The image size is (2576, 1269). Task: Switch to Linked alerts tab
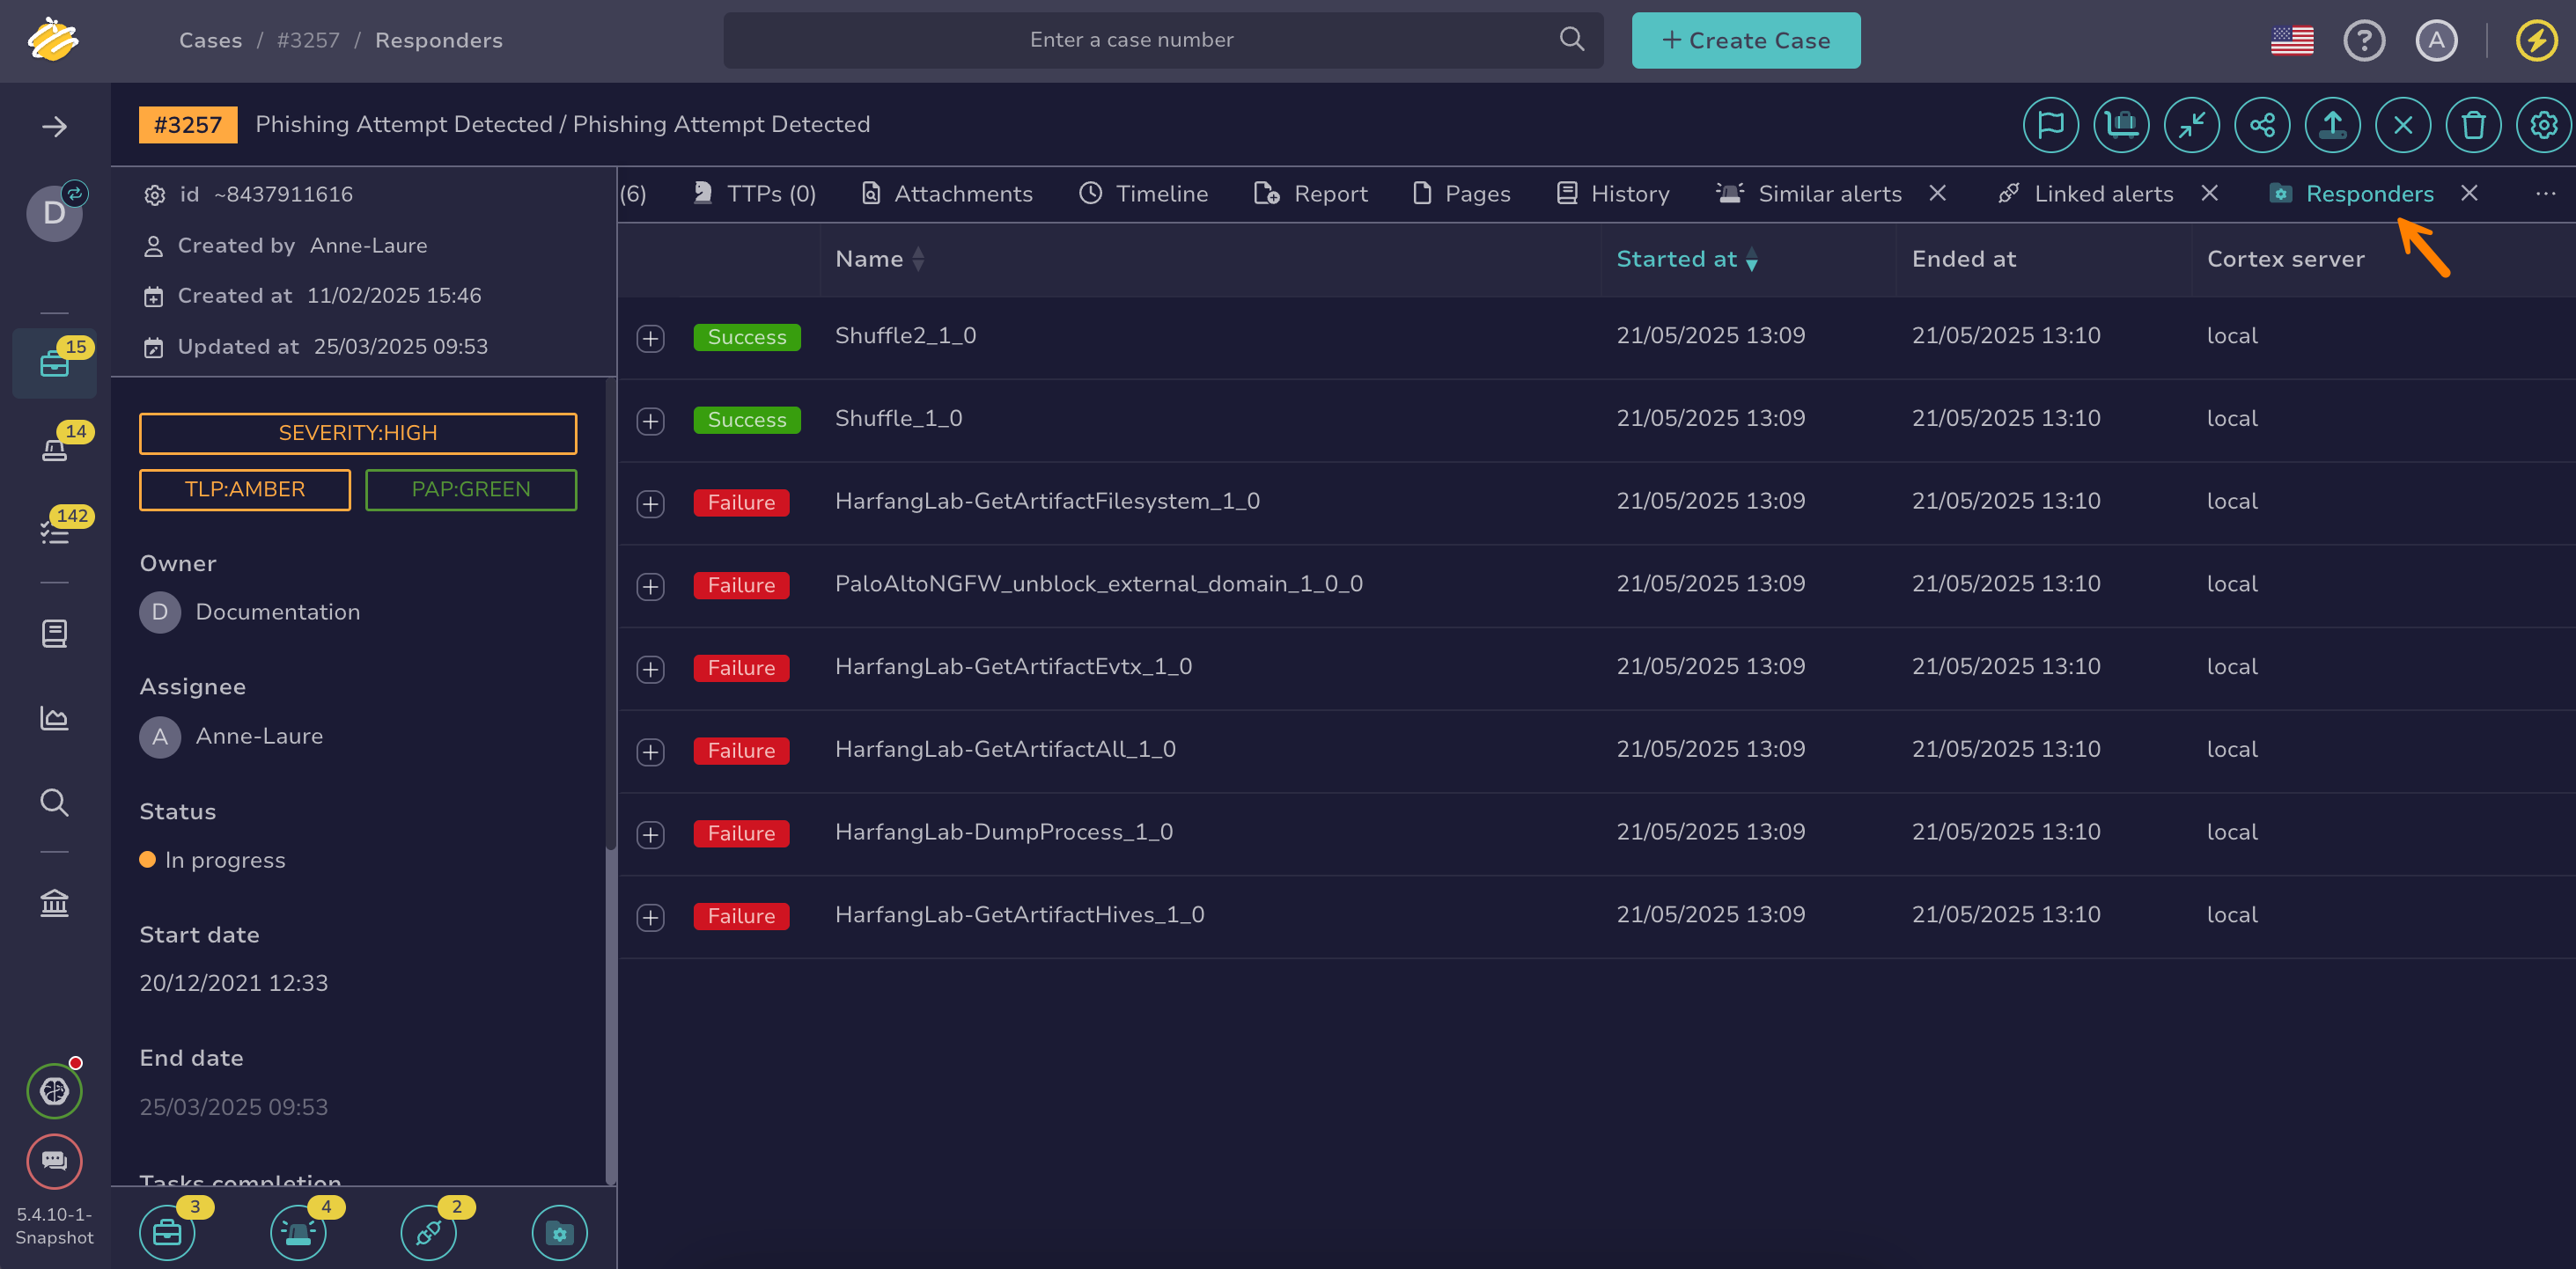tap(2085, 194)
